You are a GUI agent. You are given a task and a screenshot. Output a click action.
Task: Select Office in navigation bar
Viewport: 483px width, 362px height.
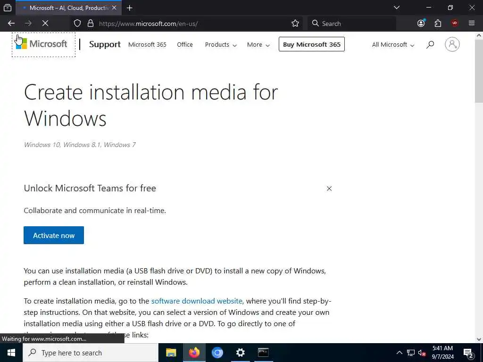[x=185, y=45]
